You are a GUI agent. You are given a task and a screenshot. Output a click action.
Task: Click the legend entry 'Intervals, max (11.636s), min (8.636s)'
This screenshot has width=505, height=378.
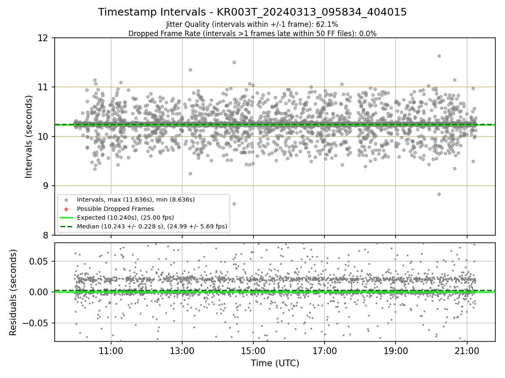(x=136, y=199)
